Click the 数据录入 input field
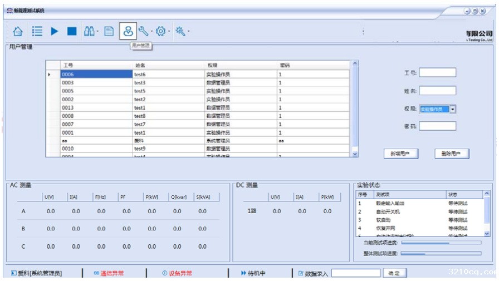 356,273
